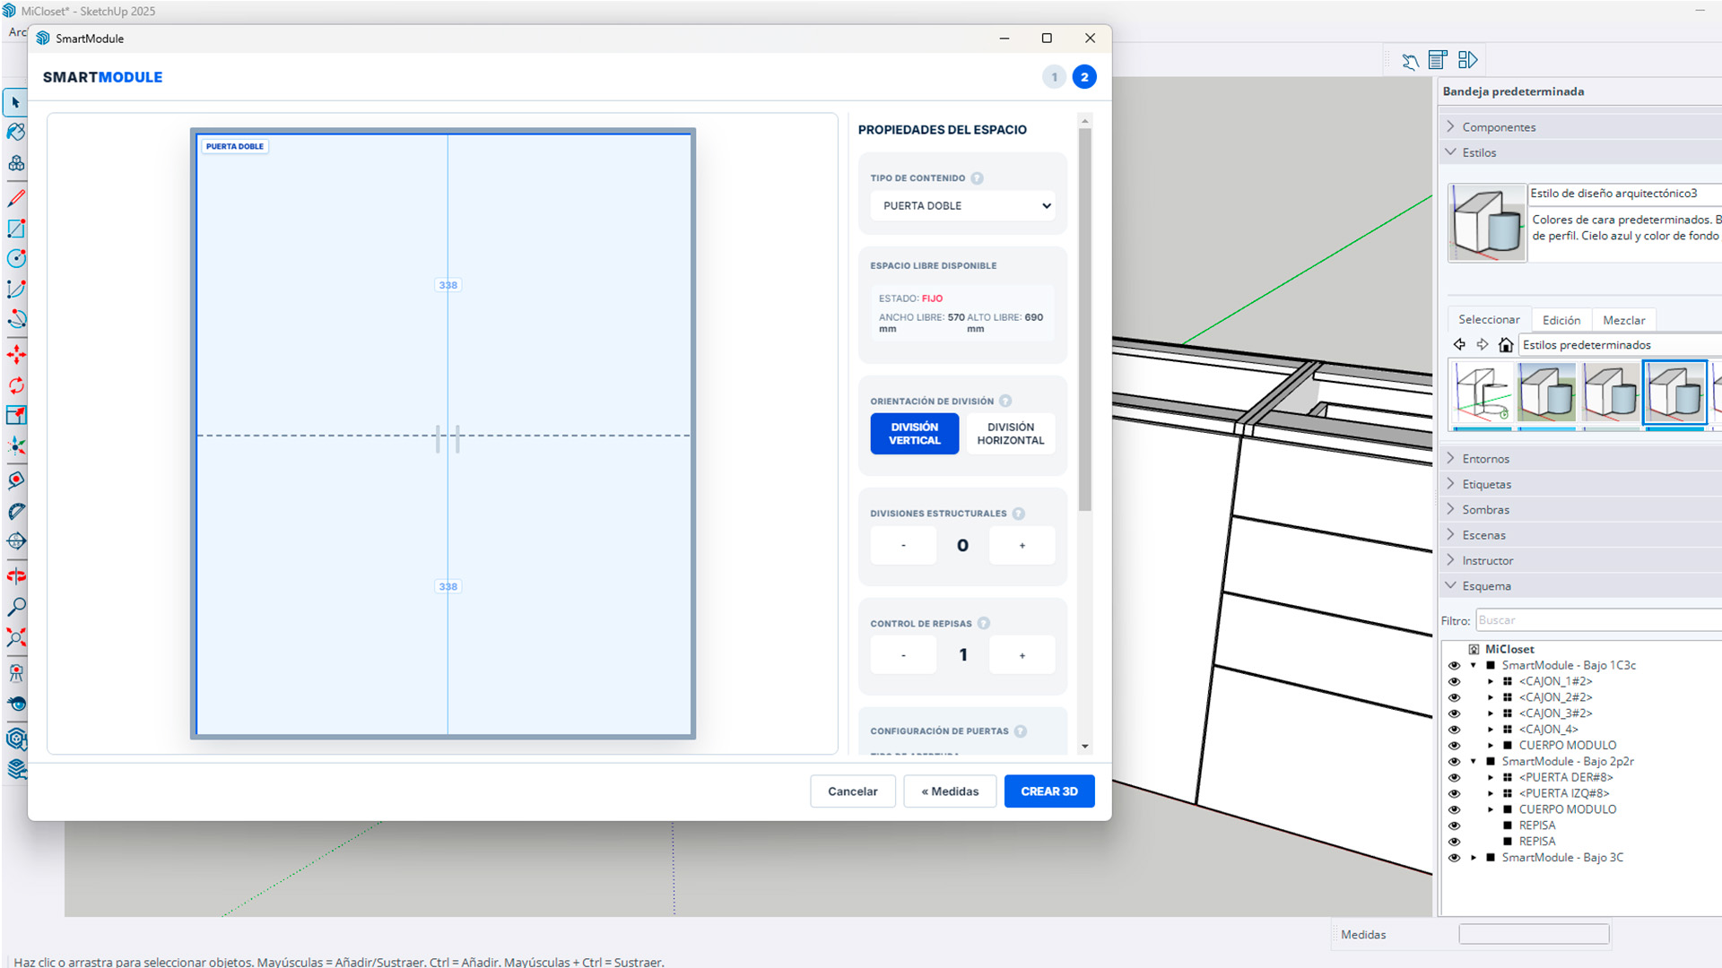Go to step 1 in SmartModule

pyautogui.click(x=1055, y=77)
